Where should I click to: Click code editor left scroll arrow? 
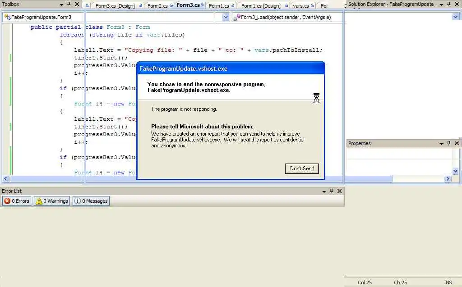click(x=5, y=179)
